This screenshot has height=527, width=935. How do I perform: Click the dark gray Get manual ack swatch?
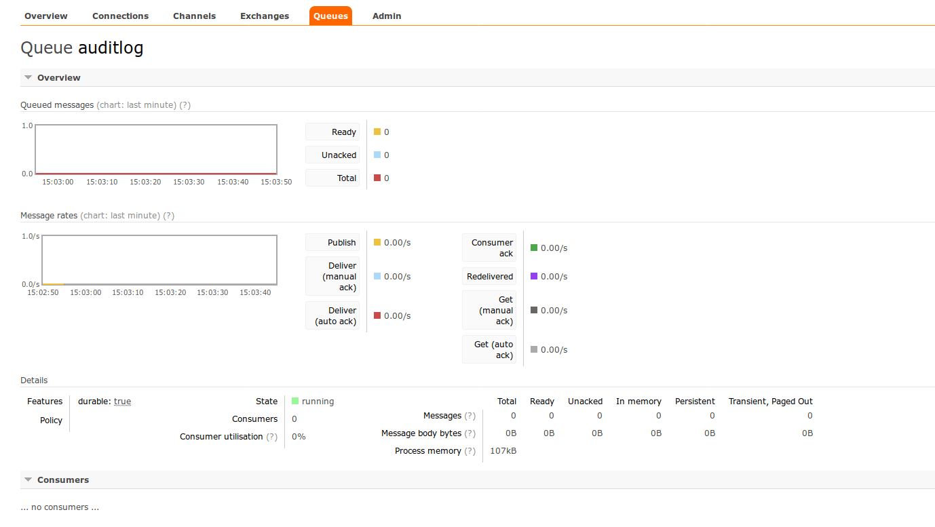pyautogui.click(x=534, y=310)
